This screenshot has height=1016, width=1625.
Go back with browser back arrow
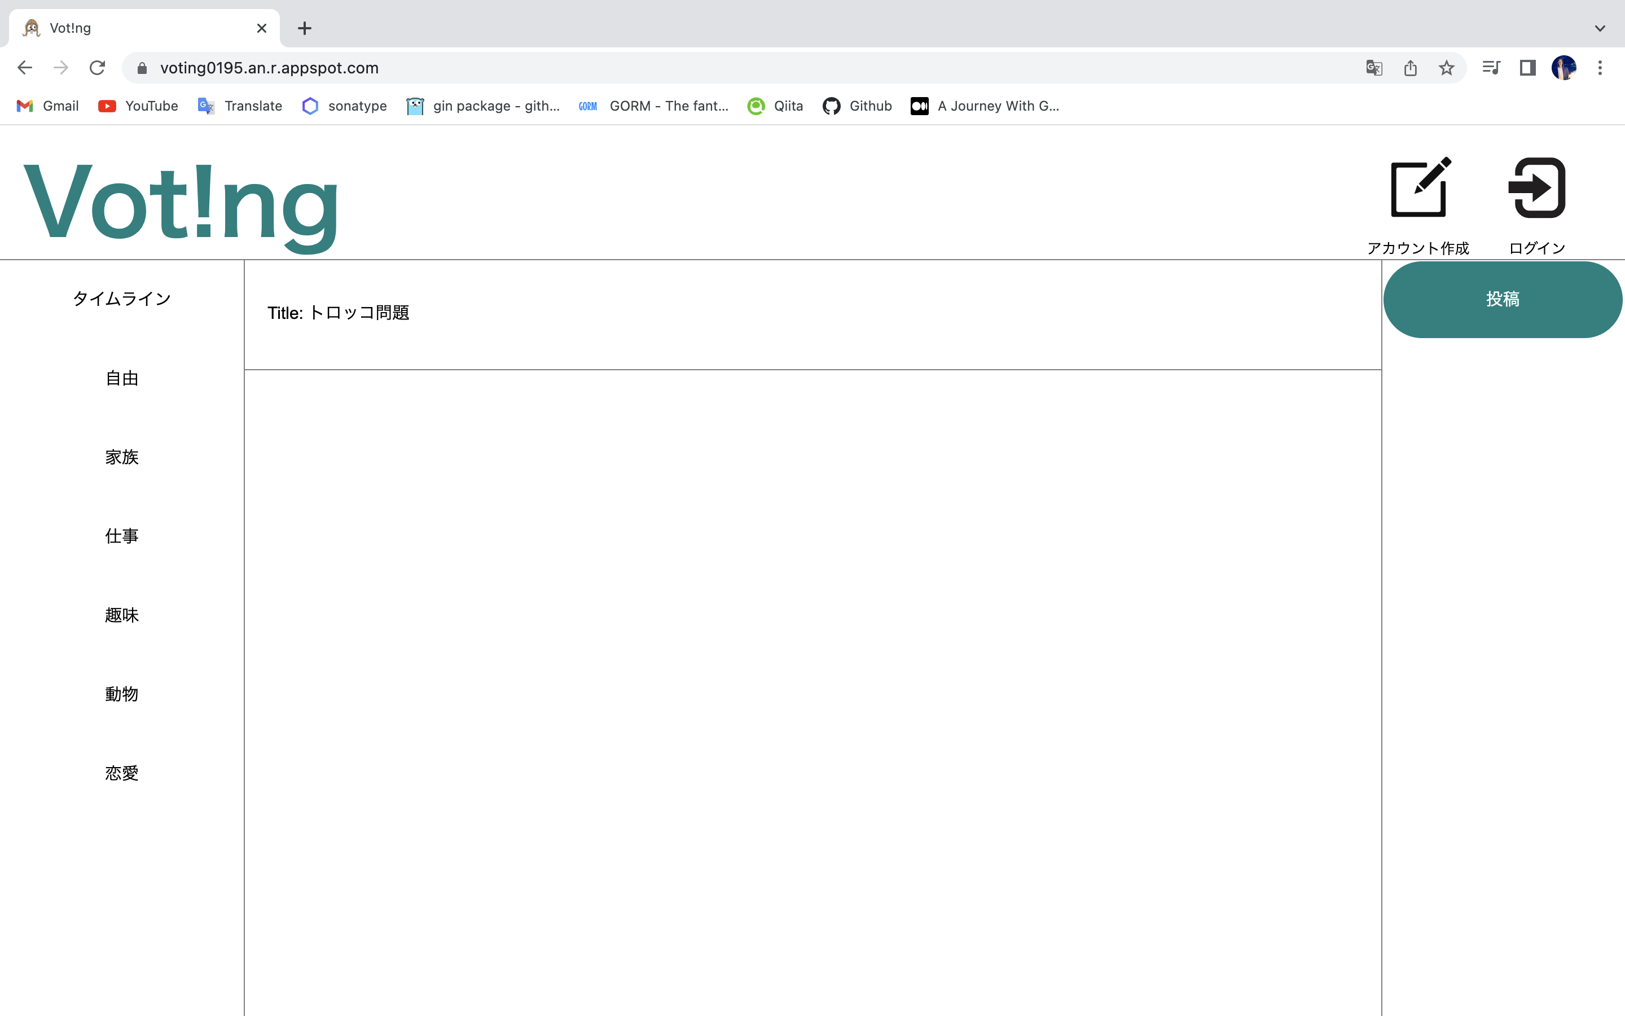pyautogui.click(x=25, y=68)
